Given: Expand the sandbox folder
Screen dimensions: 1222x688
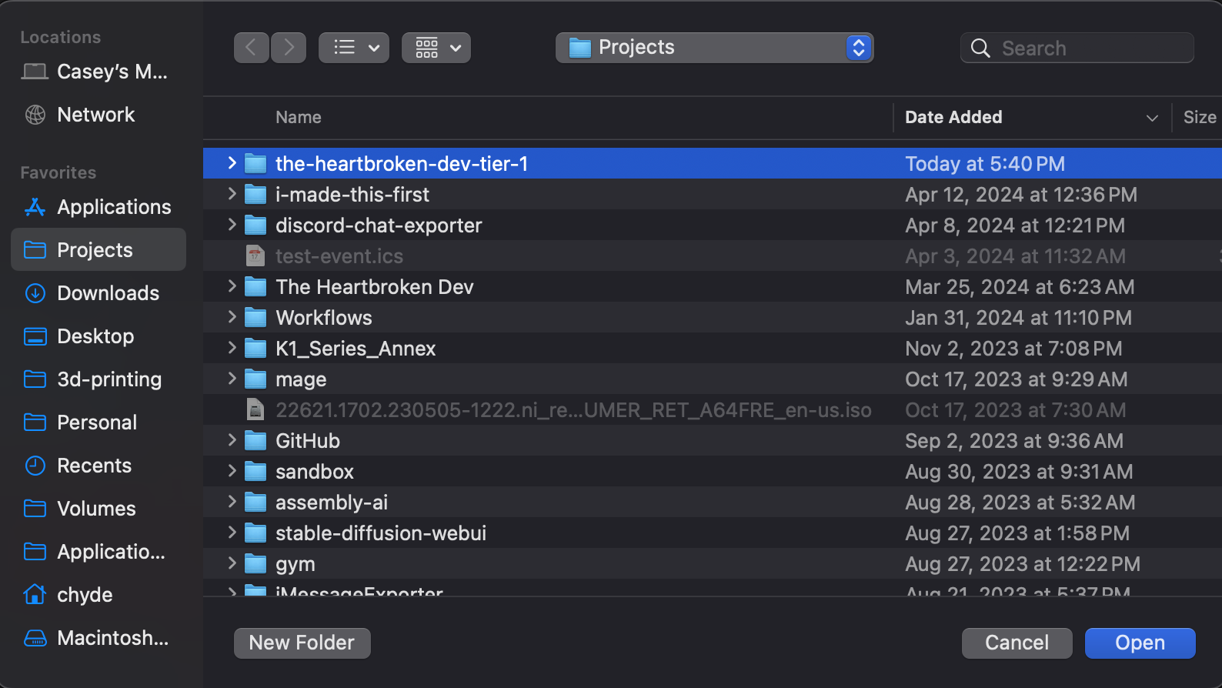Looking at the screenshot, I should pos(232,471).
